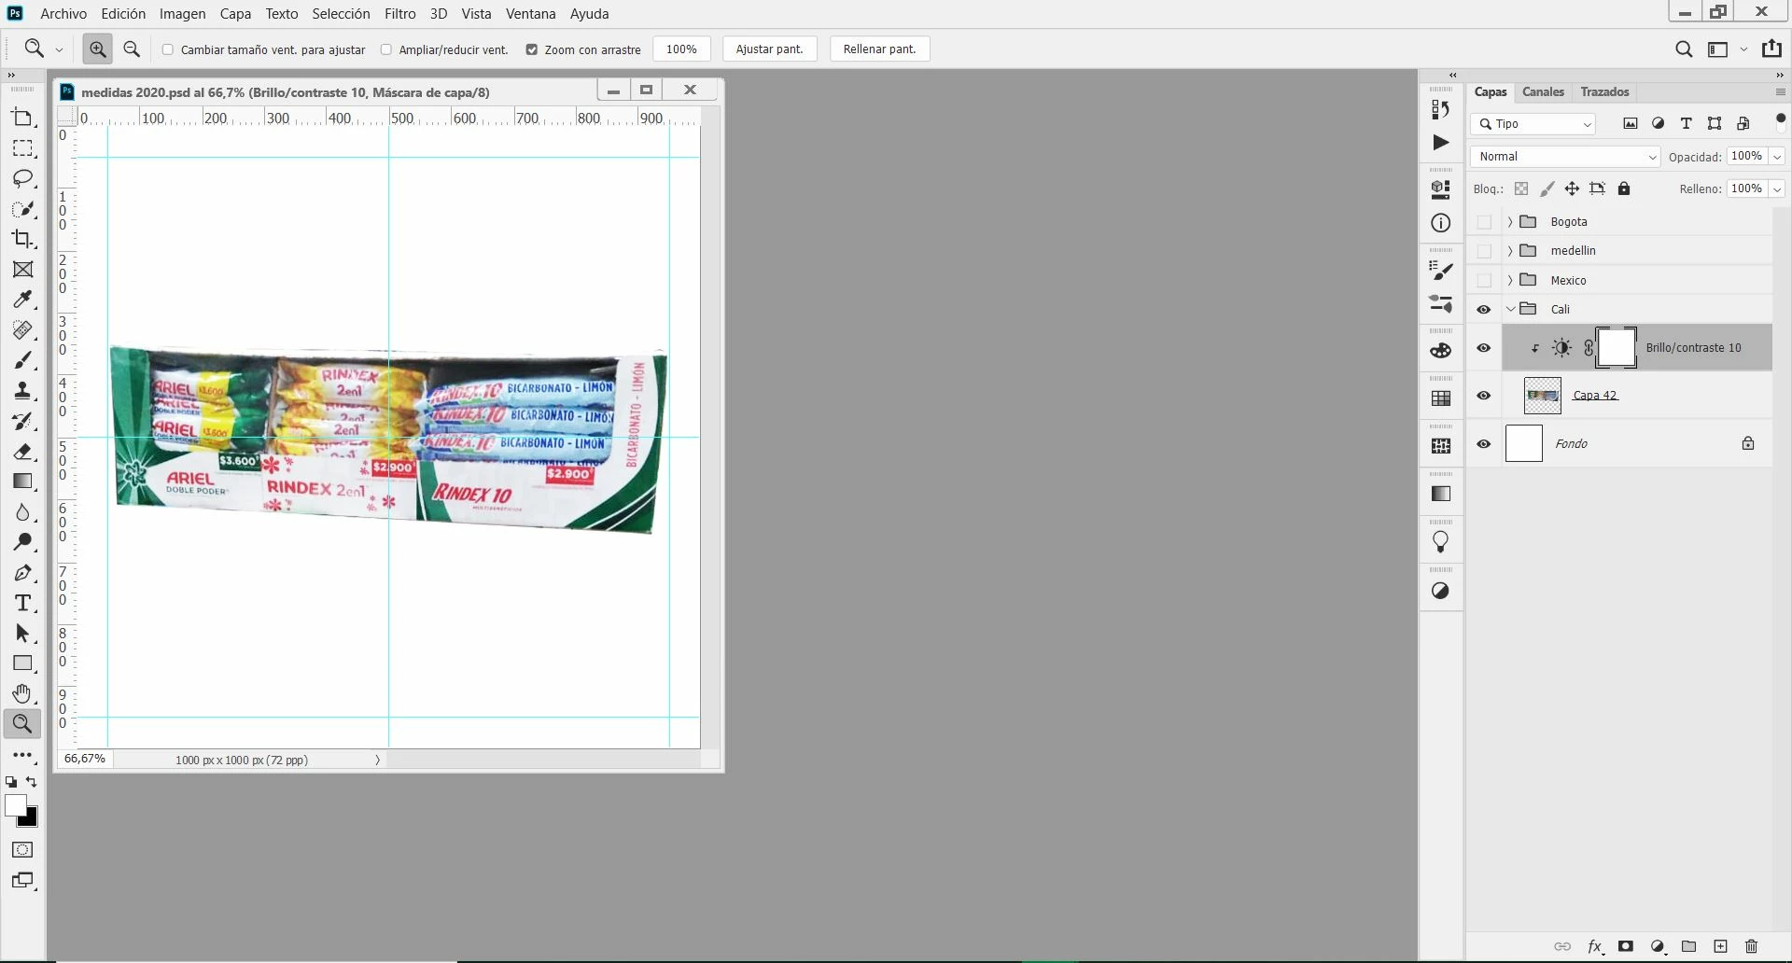Click the Create new layer icon
1792x963 pixels.
(x=1720, y=946)
